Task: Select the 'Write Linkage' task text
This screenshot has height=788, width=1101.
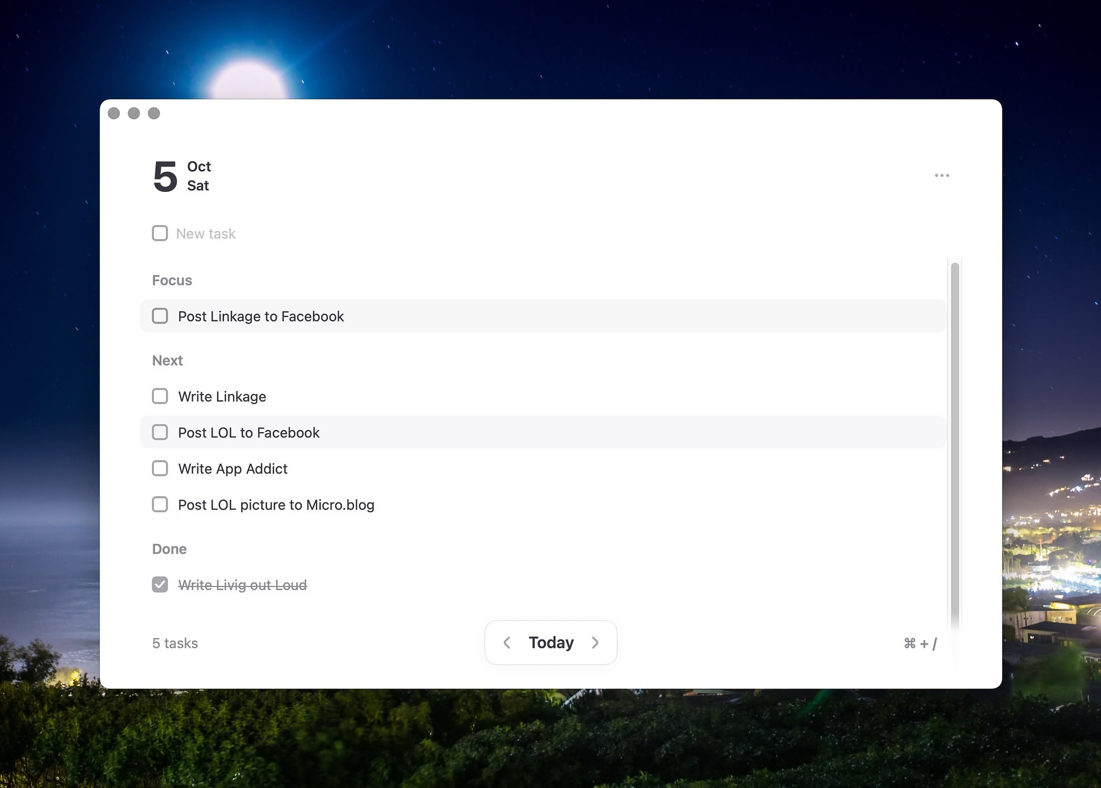Action: point(222,397)
